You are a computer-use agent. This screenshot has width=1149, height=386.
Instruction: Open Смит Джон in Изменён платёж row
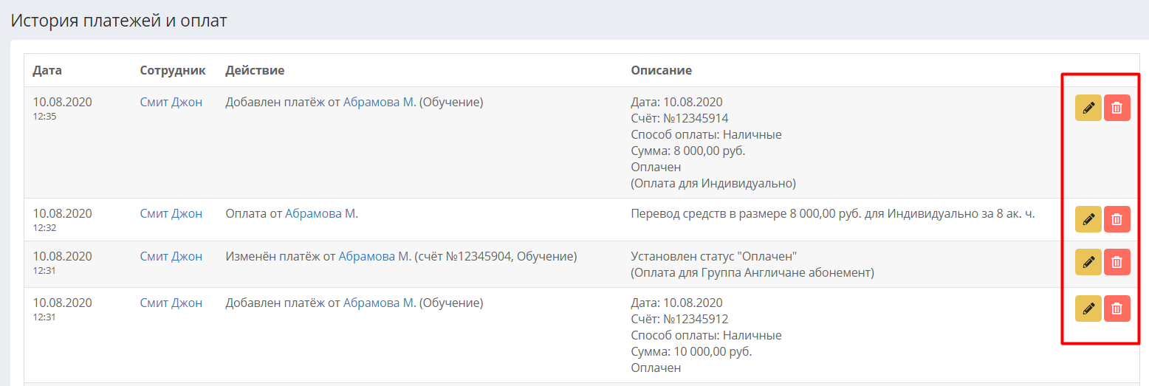pos(171,256)
